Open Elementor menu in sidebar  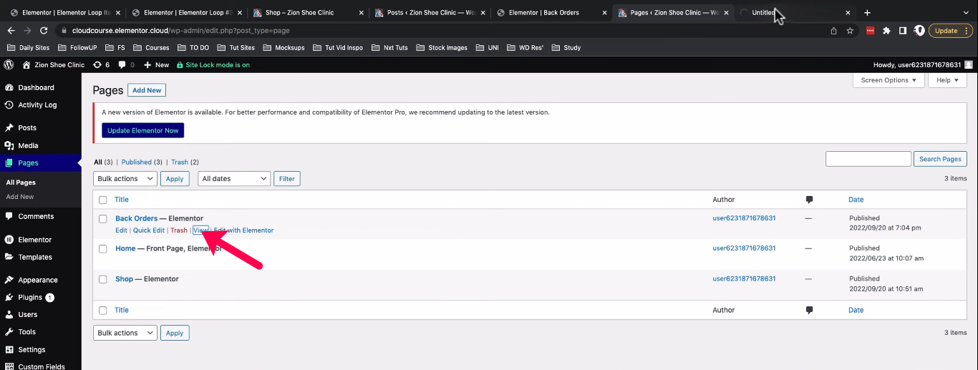pos(34,239)
